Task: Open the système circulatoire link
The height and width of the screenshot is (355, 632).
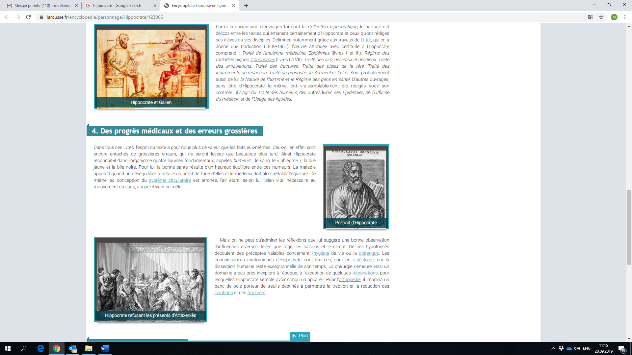Action: (x=170, y=180)
